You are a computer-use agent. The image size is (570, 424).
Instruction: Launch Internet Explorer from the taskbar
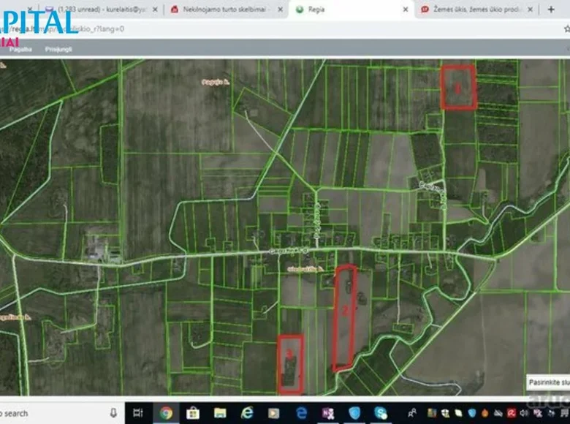(247, 413)
